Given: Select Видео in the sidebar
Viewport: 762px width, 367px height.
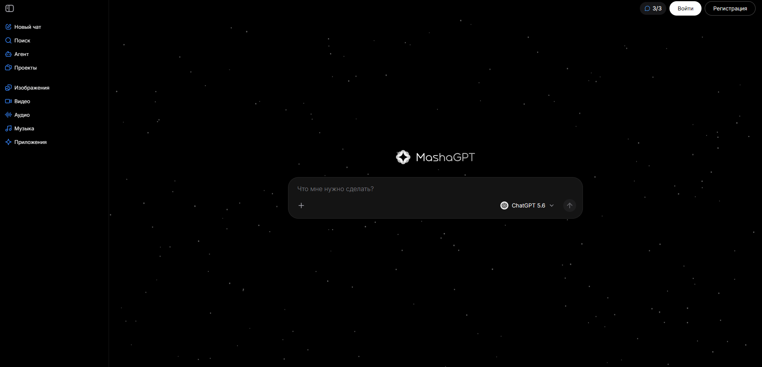Looking at the screenshot, I should (18, 101).
